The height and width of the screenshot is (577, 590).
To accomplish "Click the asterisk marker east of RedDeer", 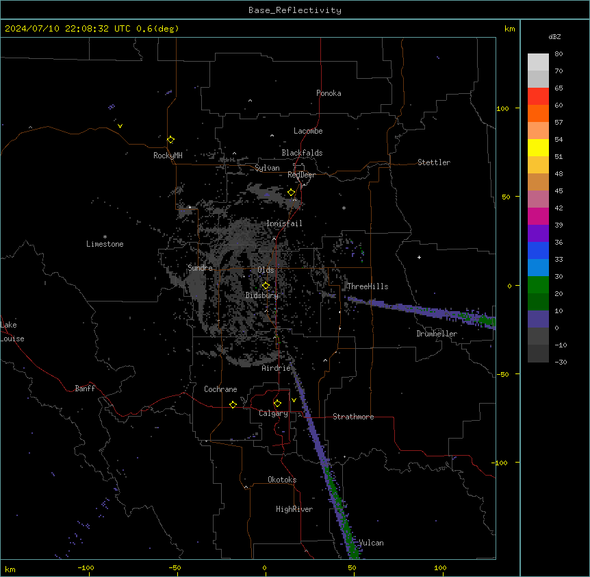I will pos(344,208).
